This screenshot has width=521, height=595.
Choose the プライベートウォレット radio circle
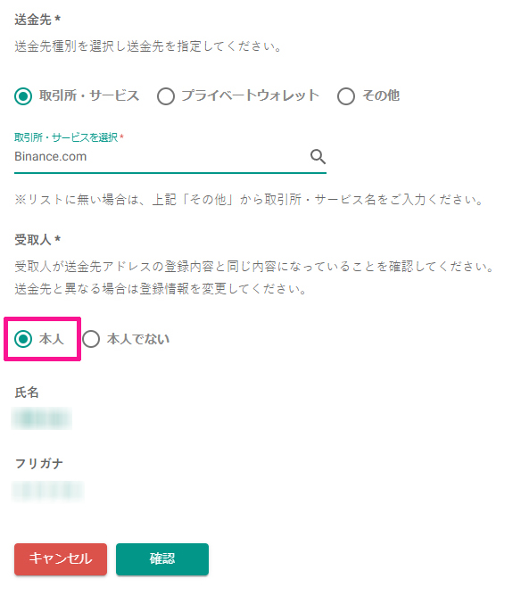point(166,96)
